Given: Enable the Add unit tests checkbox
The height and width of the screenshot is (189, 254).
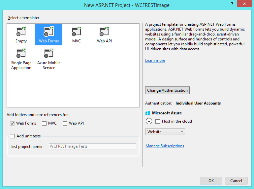Looking at the screenshot, I should 12,136.
